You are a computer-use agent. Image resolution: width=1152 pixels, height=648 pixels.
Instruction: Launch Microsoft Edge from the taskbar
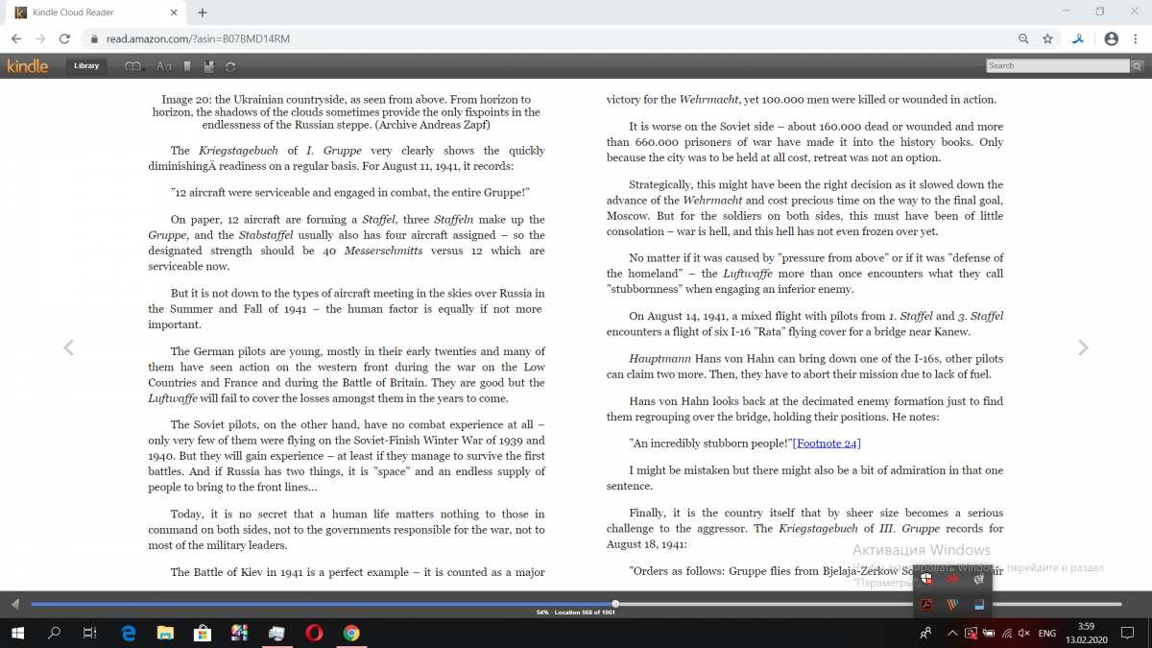tap(129, 633)
